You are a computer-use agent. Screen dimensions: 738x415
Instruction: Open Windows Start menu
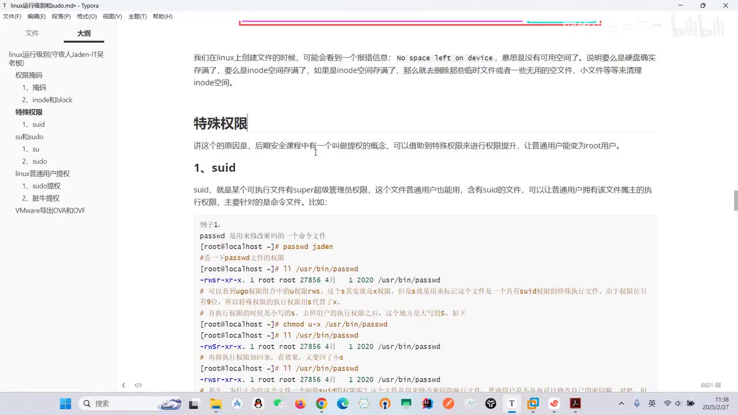[66, 403]
